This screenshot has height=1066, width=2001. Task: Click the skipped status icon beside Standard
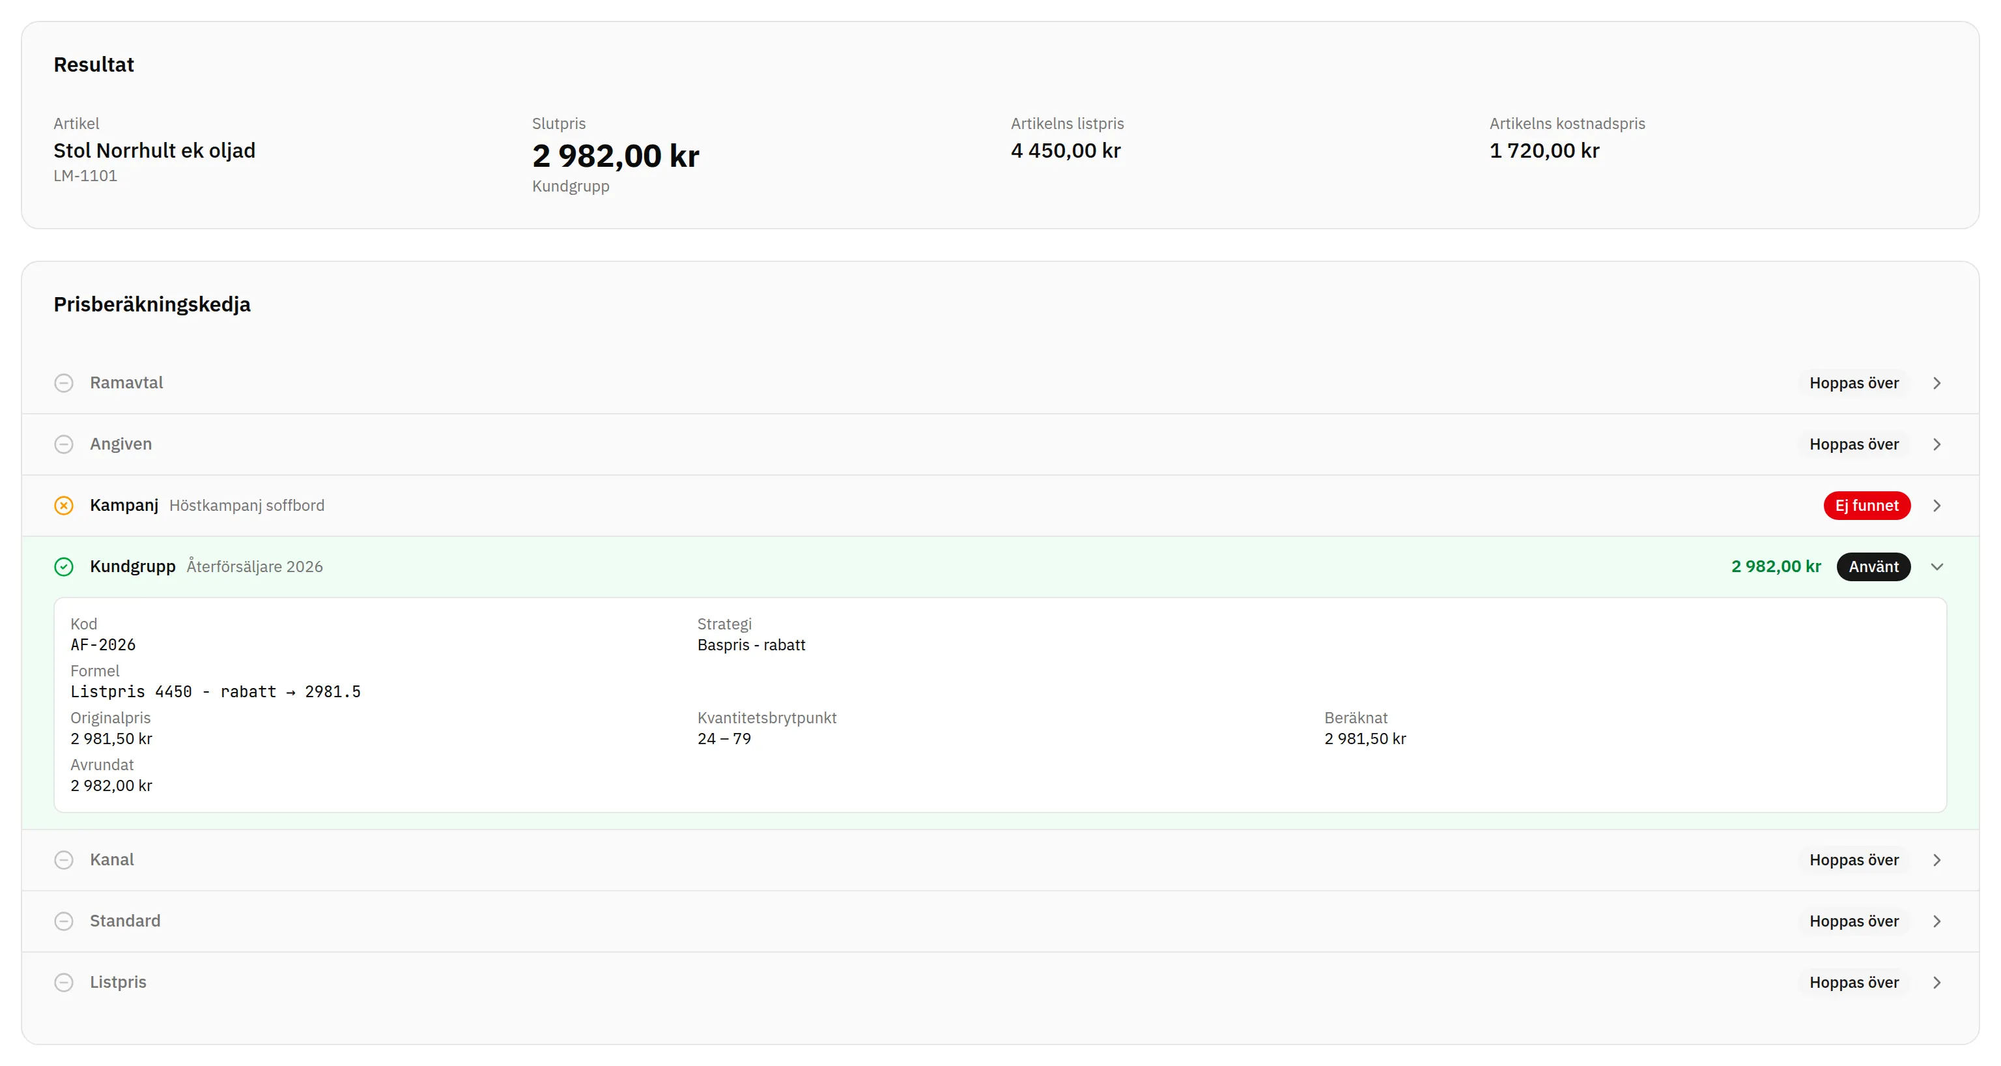[64, 921]
